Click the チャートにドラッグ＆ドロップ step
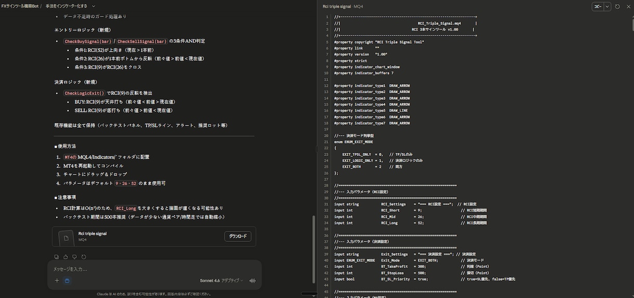 click(95, 174)
